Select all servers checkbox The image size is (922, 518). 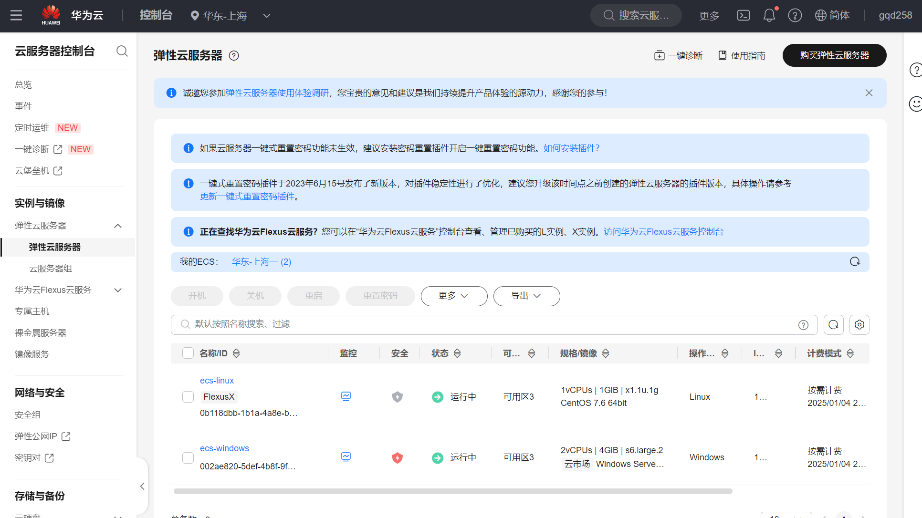click(188, 353)
